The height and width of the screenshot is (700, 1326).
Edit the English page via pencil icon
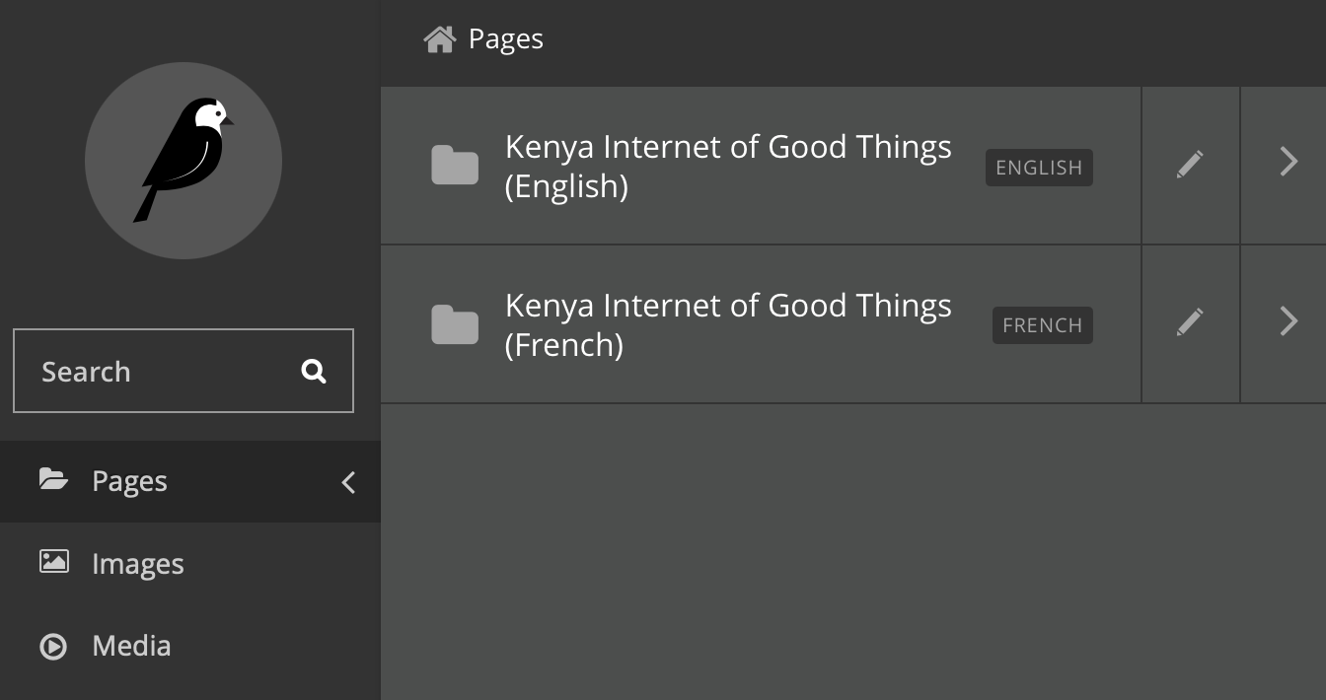coord(1190,164)
